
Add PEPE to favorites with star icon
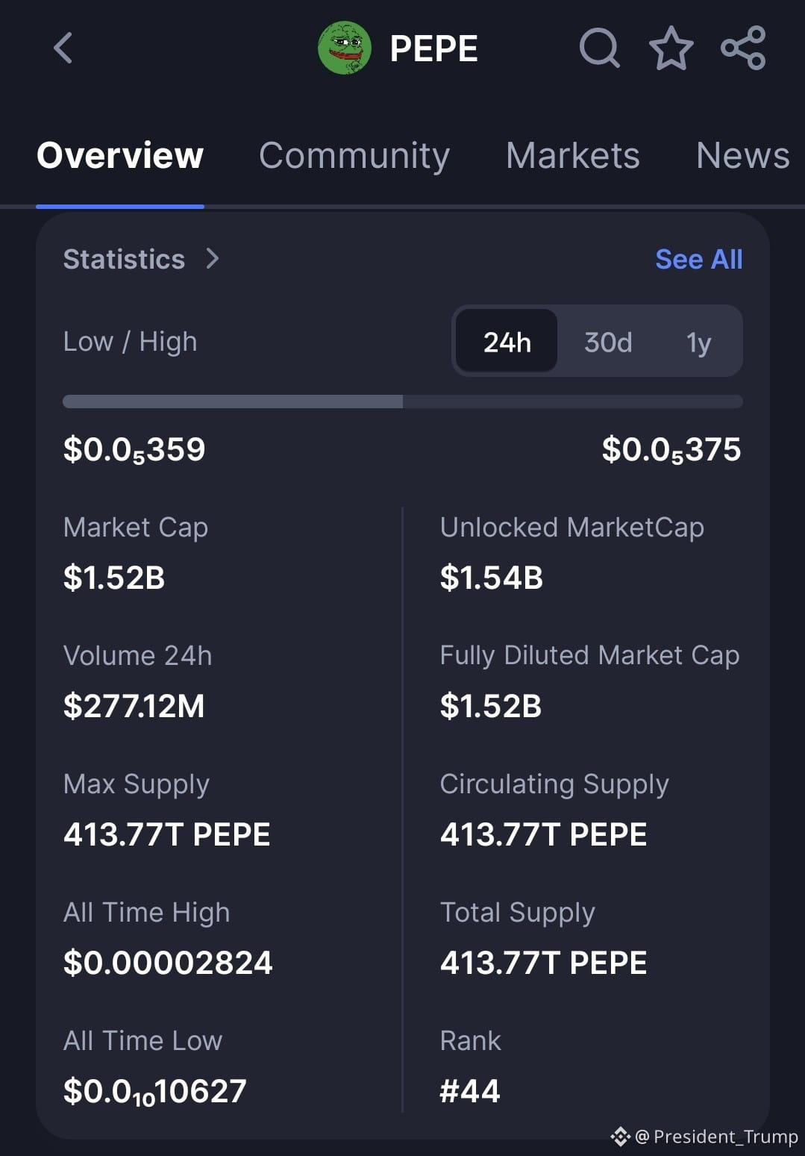(671, 49)
